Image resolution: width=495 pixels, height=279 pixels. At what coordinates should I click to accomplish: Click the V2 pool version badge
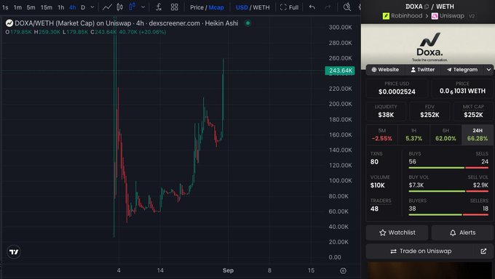[x=472, y=16]
